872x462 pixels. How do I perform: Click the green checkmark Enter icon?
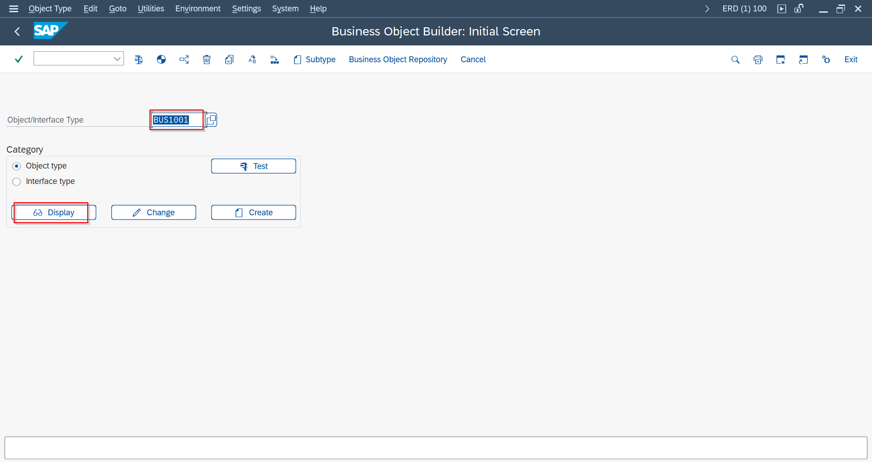pyautogui.click(x=19, y=59)
